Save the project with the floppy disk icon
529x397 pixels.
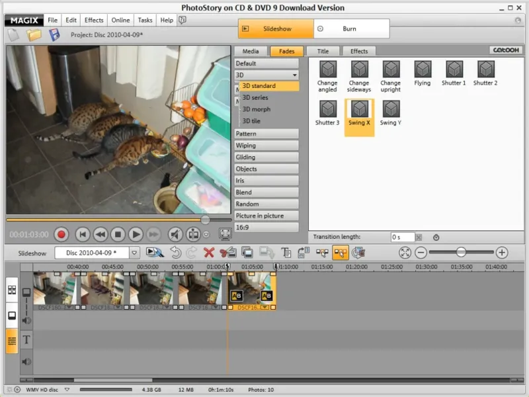pos(54,35)
